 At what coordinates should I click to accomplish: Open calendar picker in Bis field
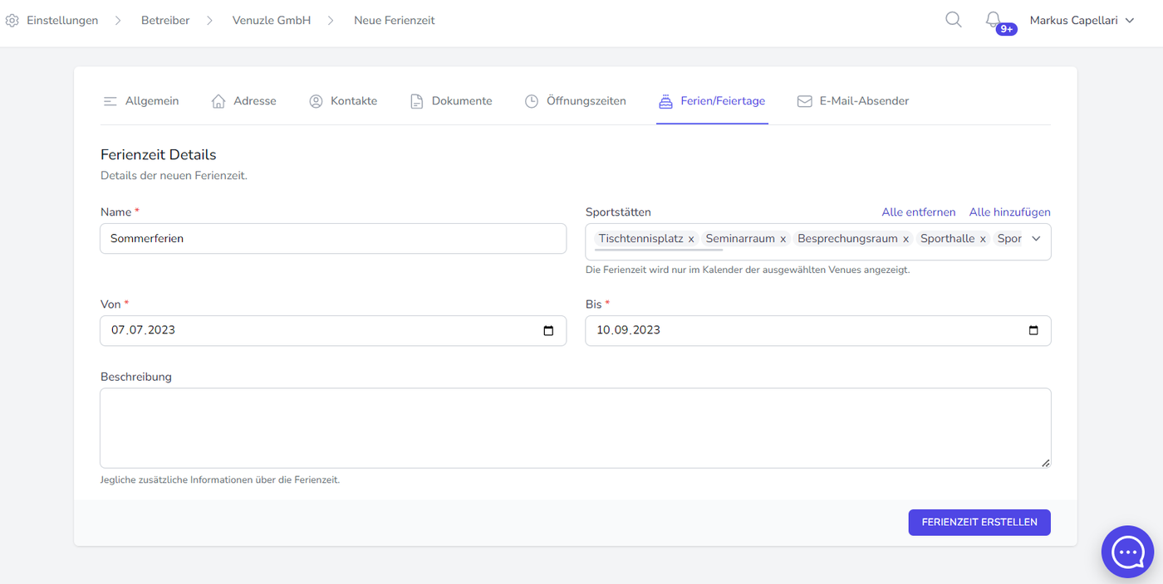point(1033,330)
